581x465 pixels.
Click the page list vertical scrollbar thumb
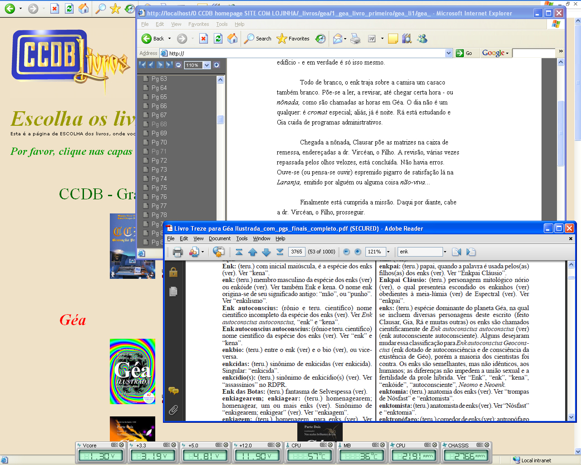tap(220, 119)
